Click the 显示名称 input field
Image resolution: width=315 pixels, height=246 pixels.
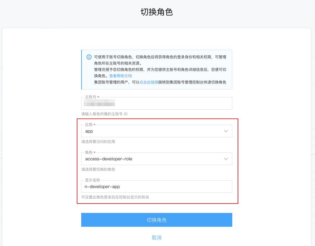pyautogui.click(x=157, y=186)
